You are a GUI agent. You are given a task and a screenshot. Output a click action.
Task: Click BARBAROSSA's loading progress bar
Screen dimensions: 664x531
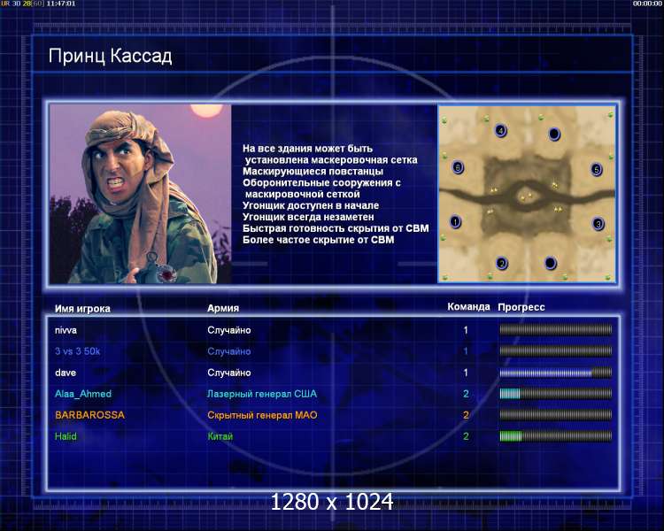[556, 414]
